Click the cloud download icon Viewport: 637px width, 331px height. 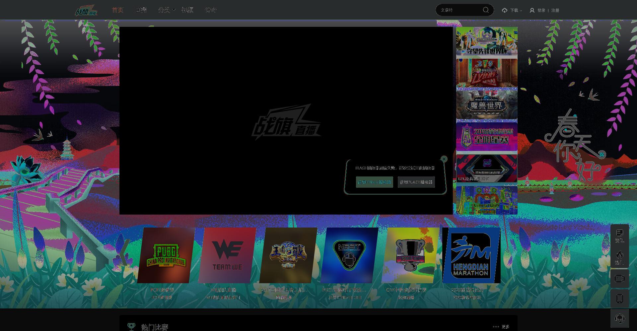505,10
